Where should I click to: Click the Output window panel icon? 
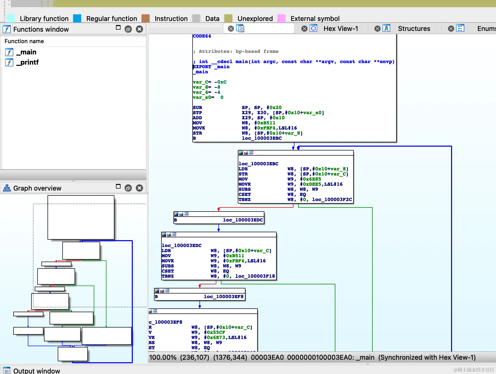pyautogui.click(x=7, y=370)
